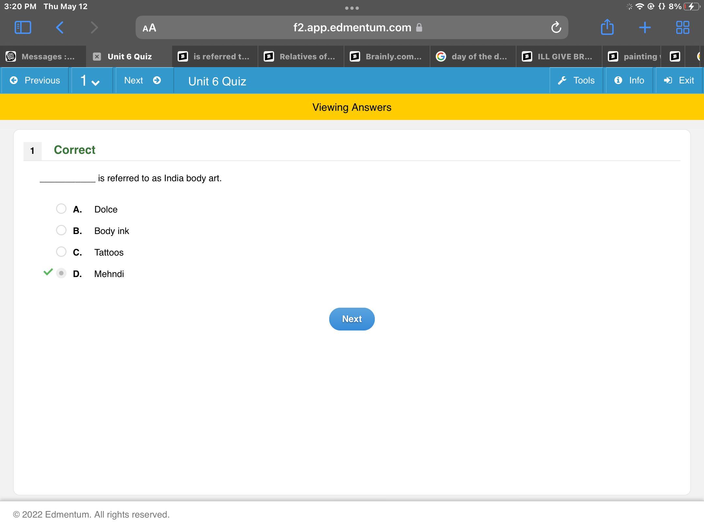Add a new tab with plus icon
This screenshot has height=528, width=704.
[x=645, y=27]
